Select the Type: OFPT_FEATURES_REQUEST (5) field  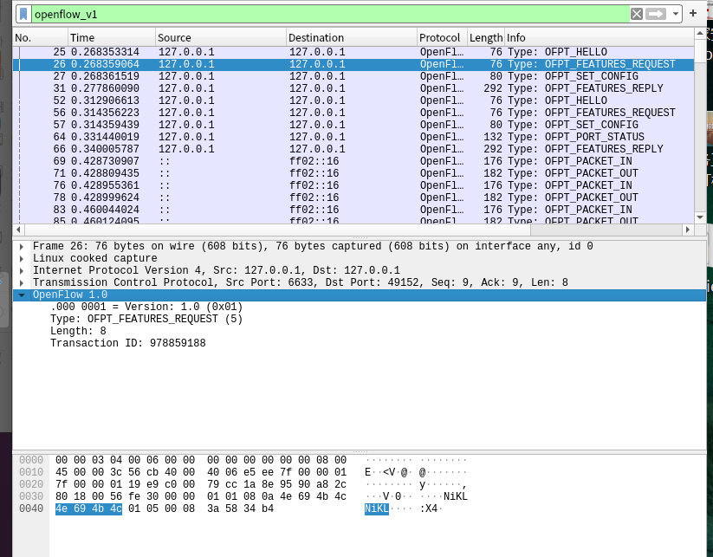[146, 319]
